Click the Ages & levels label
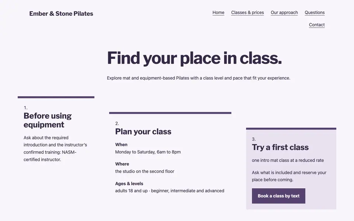Viewport: 354px width, 221px height. pyautogui.click(x=129, y=183)
